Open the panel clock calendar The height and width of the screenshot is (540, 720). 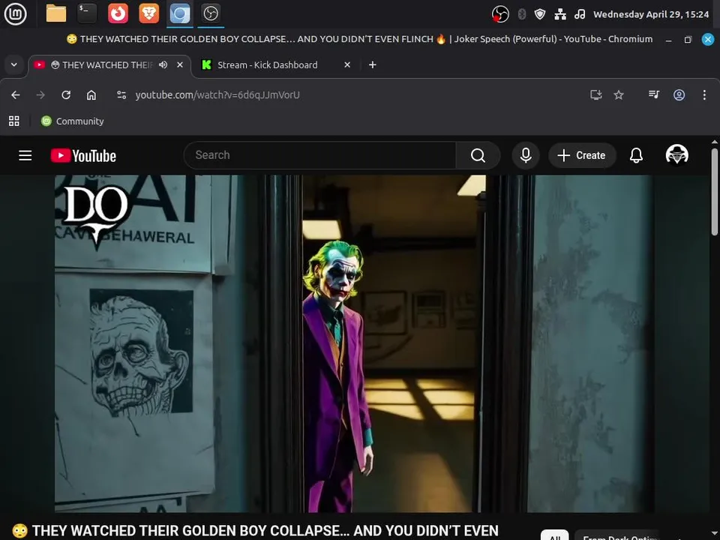coord(651,14)
